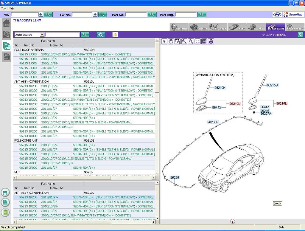Activate the hand pan tool
305x231 pixels.
tap(171, 41)
